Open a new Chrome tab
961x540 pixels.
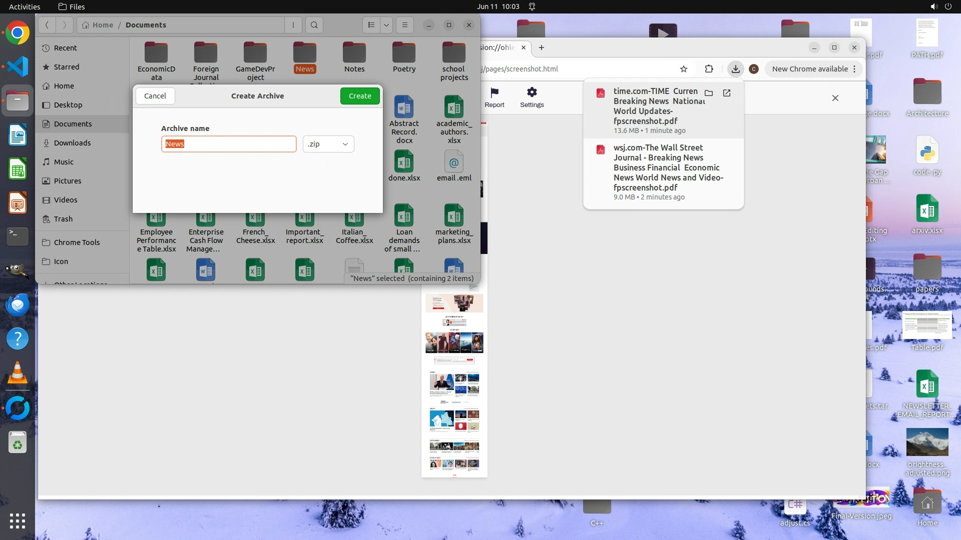(x=541, y=47)
